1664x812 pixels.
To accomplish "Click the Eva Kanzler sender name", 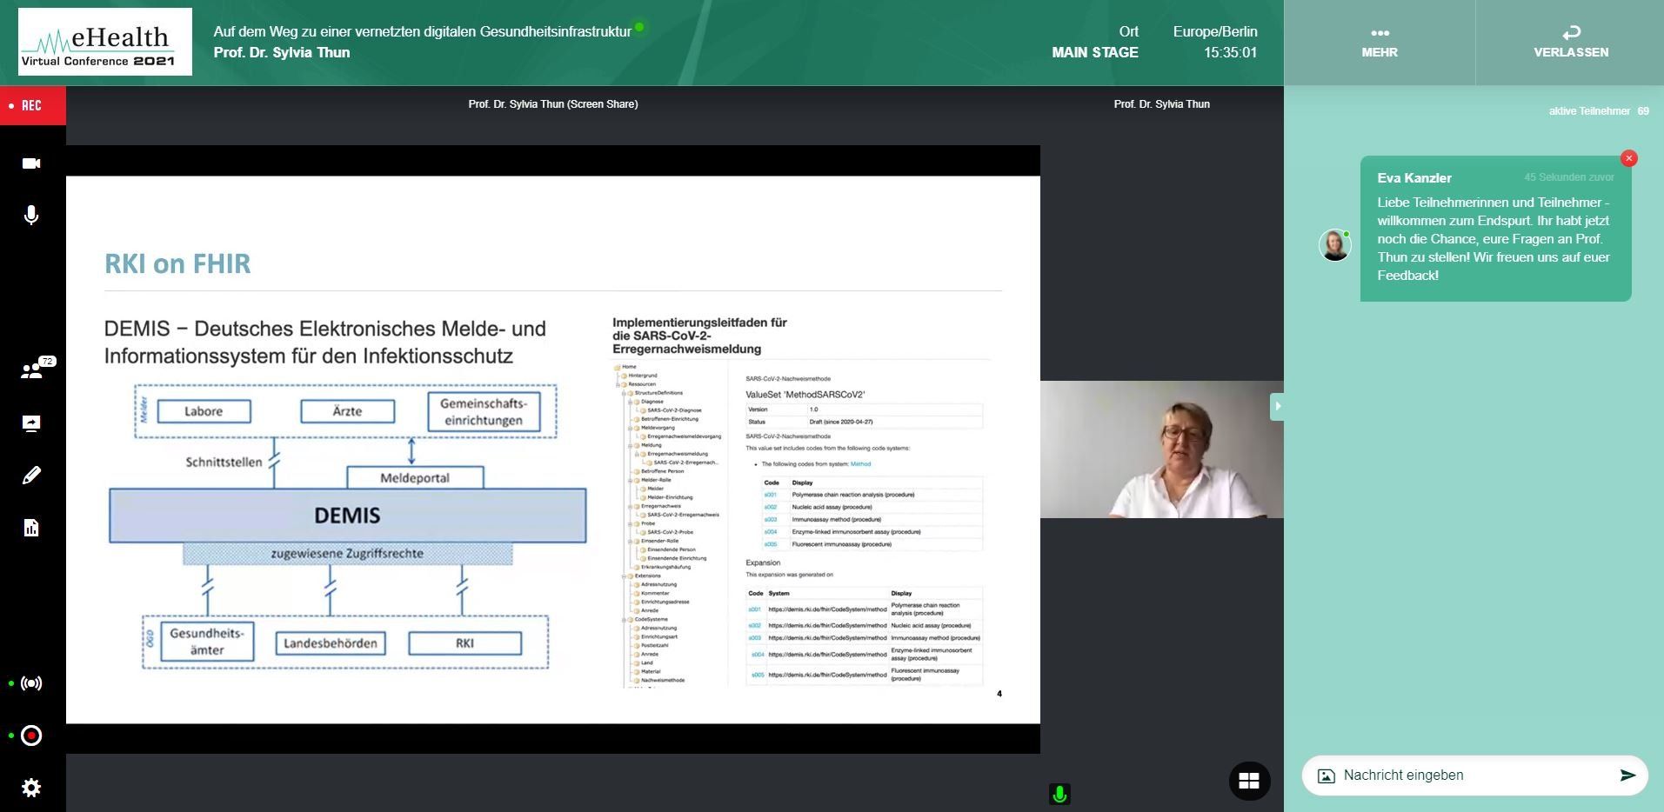I will coord(1414,178).
